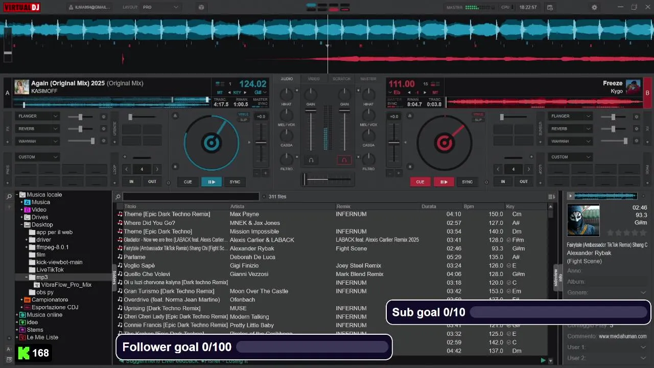
Task: Toggle SLIP mode on deck B
Action: [478, 120]
